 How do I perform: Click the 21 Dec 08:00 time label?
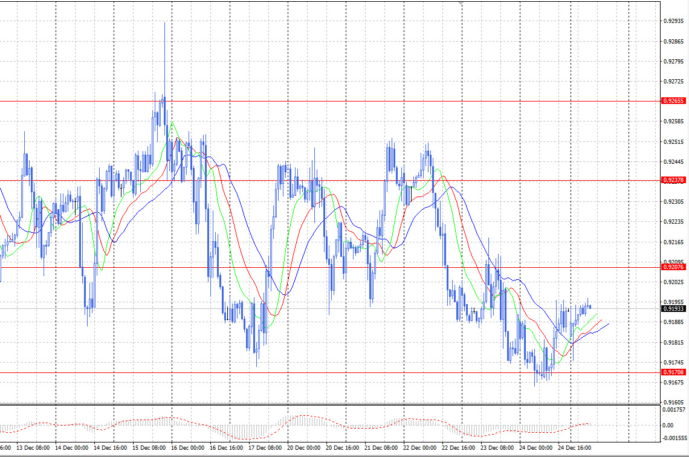click(381, 448)
